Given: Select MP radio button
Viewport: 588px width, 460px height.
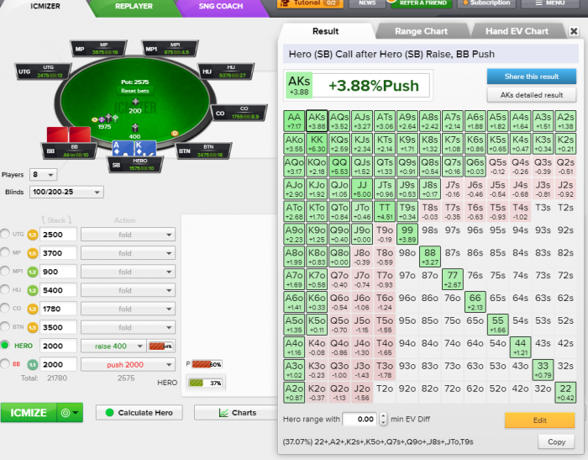Looking at the screenshot, I should click(5, 252).
